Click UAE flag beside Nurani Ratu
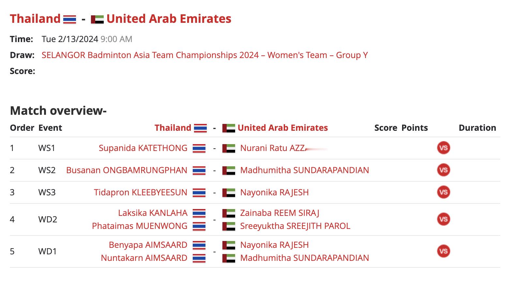 coord(229,148)
